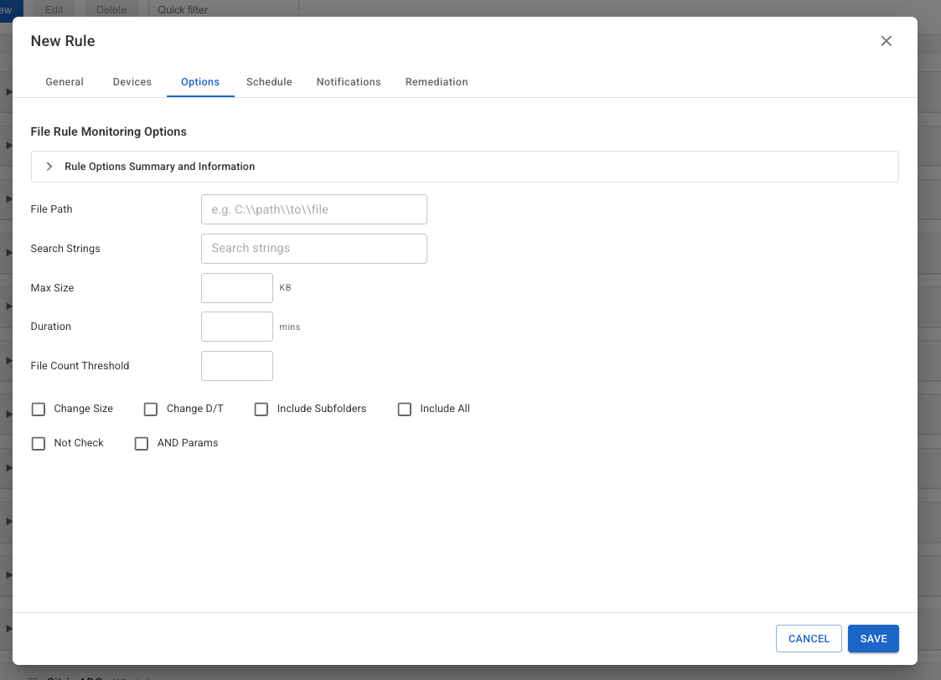Go to the Schedule tab
Viewport: 941px width, 680px height.
(x=269, y=82)
